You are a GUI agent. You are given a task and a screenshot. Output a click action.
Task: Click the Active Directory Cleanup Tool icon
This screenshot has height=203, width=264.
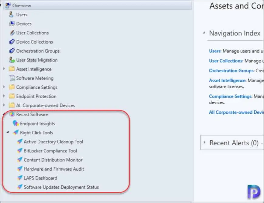pos(20,142)
